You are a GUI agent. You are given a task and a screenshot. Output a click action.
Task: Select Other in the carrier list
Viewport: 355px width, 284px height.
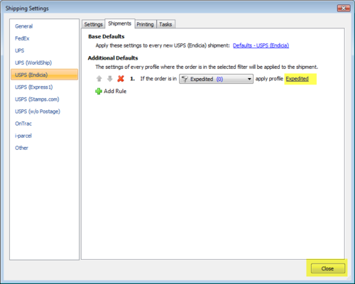coord(21,148)
